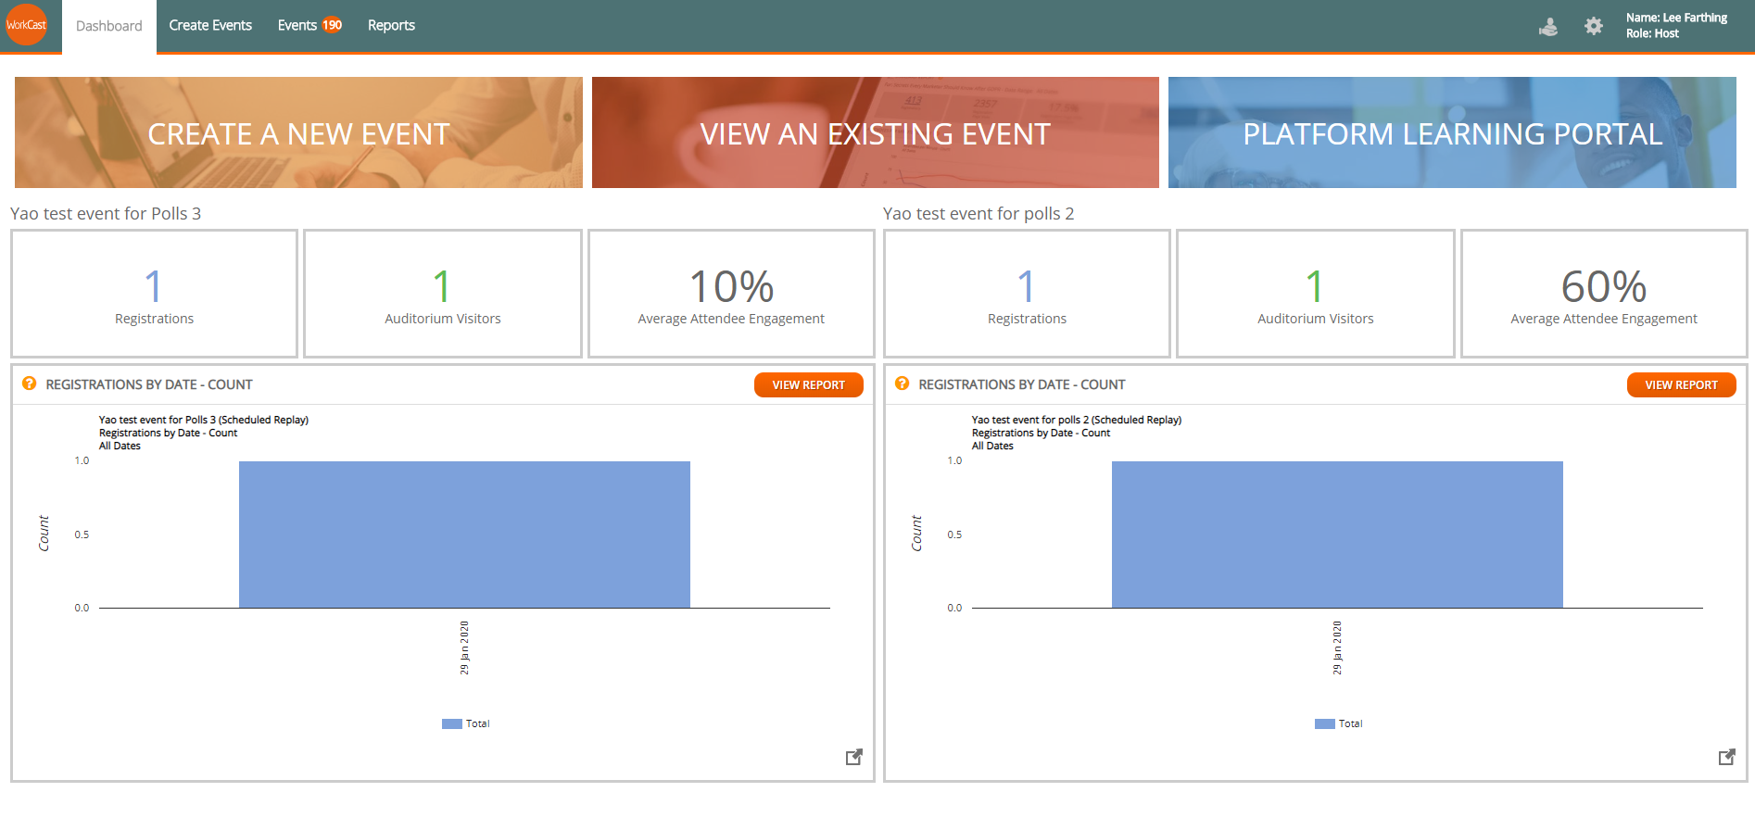Image resolution: width=1755 pixels, height=830 pixels.
Task: Open the support agent icon in header
Action: pos(1548,27)
